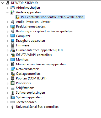Expand the Schijfstations category
101x118 pixels.
point(8,88)
